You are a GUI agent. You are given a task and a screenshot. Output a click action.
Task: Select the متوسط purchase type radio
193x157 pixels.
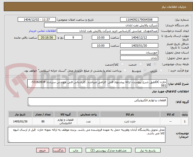[145, 70]
